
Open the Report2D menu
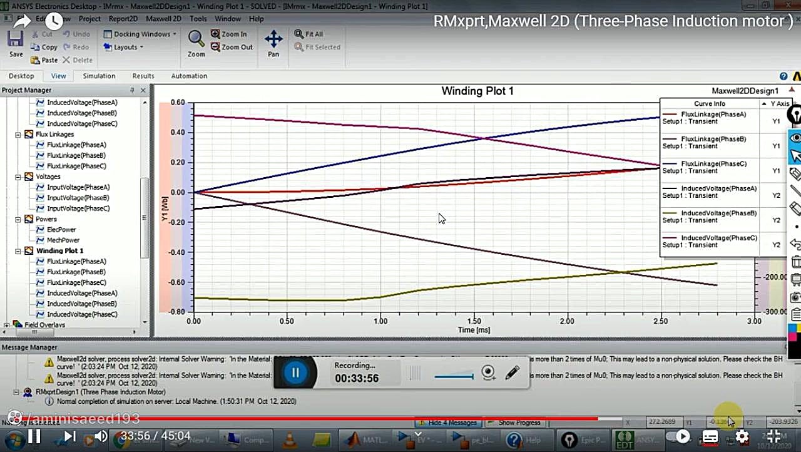pos(123,19)
